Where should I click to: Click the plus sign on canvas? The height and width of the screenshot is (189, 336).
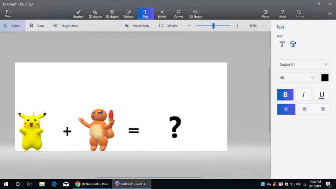tap(67, 131)
